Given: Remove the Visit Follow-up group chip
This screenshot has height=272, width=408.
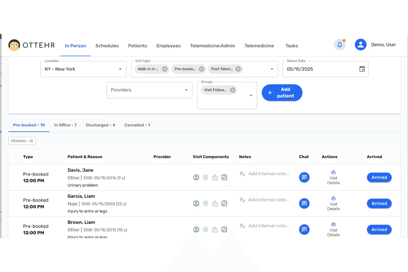Looking at the screenshot, I should [233, 90].
